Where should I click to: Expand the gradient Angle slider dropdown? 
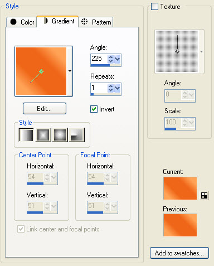coord(118,59)
